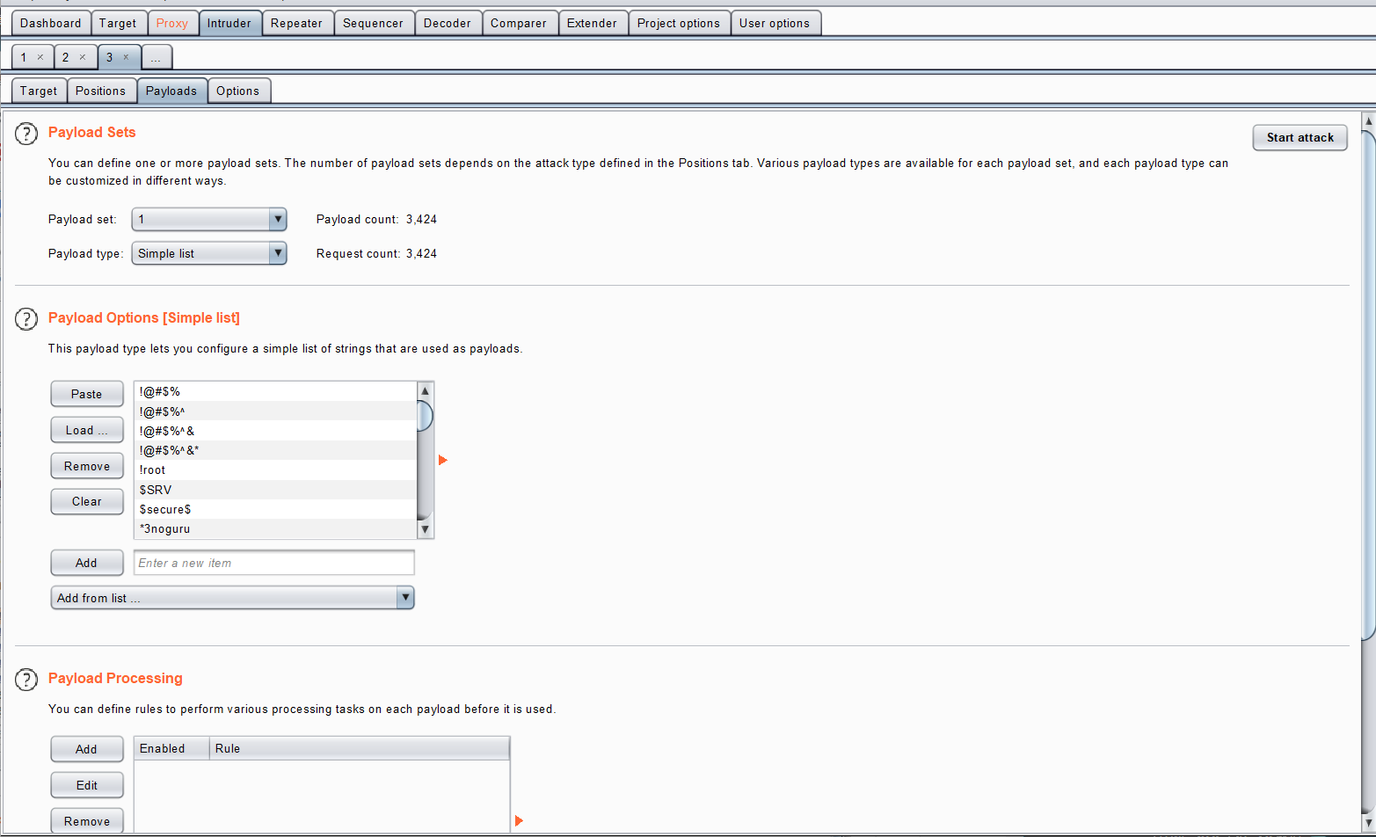Image resolution: width=1376 pixels, height=837 pixels.
Task: Go to the Extender tab
Action: click(x=593, y=23)
